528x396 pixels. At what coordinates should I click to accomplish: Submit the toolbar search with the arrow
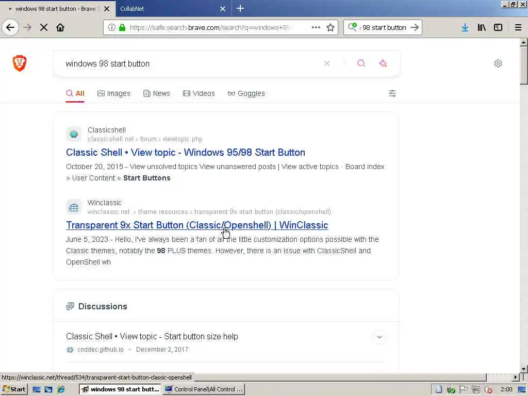pyautogui.click(x=415, y=27)
